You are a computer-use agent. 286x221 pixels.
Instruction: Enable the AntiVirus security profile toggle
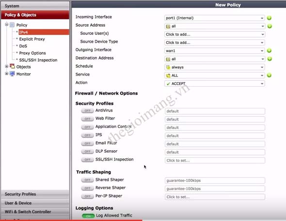[87, 110]
